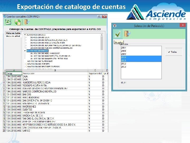This screenshot has height=143, width=190.
Task: Click cell BANCOS in spreadsheet row 8
Action: pyautogui.click(x=55, y=95)
